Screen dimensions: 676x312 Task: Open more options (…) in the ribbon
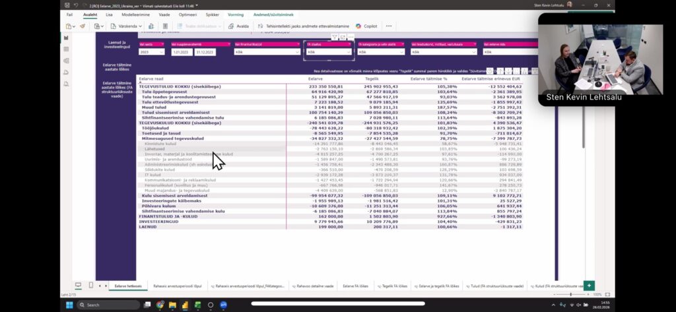(389, 26)
